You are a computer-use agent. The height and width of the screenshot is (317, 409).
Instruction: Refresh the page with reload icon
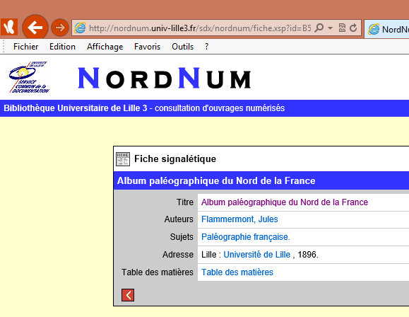(x=353, y=28)
